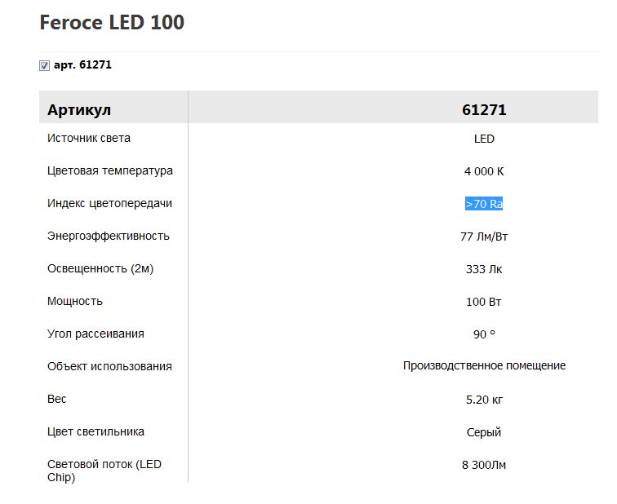Click the highlighted >70 Ra value
Image resolution: width=617 pixels, height=504 pixels.
pyautogui.click(x=484, y=204)
